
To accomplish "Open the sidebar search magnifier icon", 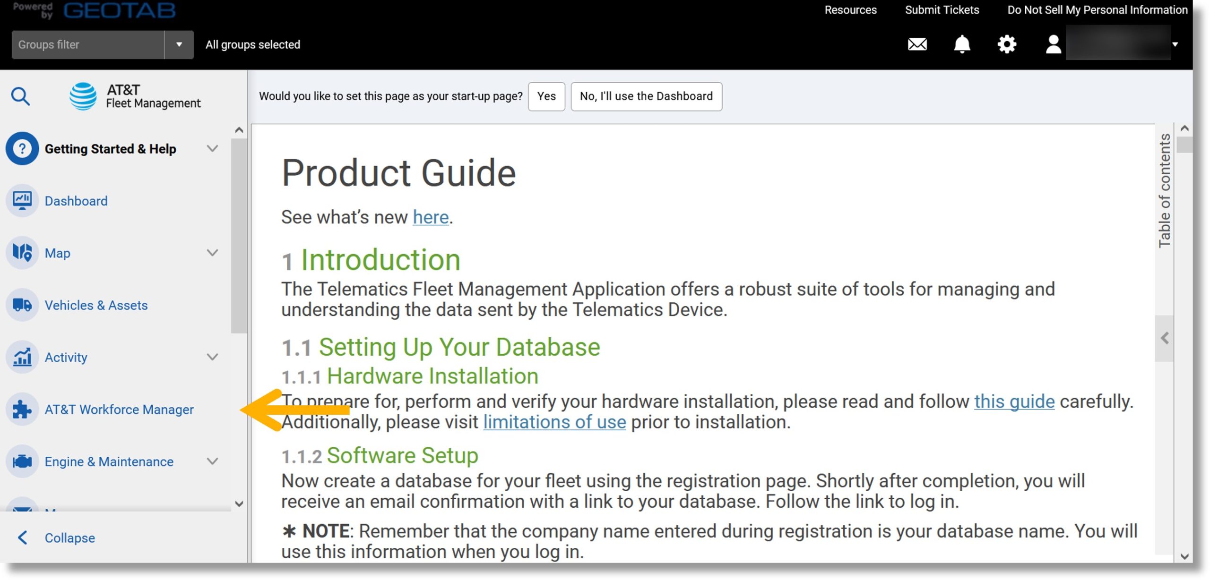I will coord(20,96).
